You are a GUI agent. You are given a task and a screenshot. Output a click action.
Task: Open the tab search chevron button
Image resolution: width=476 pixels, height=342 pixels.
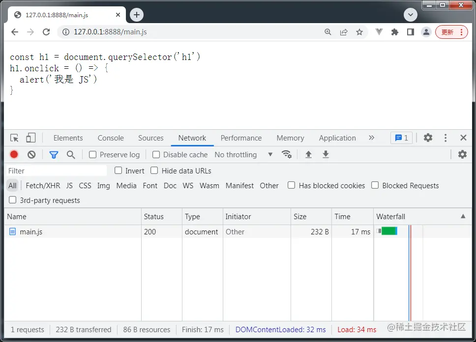pyautogui.click(x=411, y=15)
